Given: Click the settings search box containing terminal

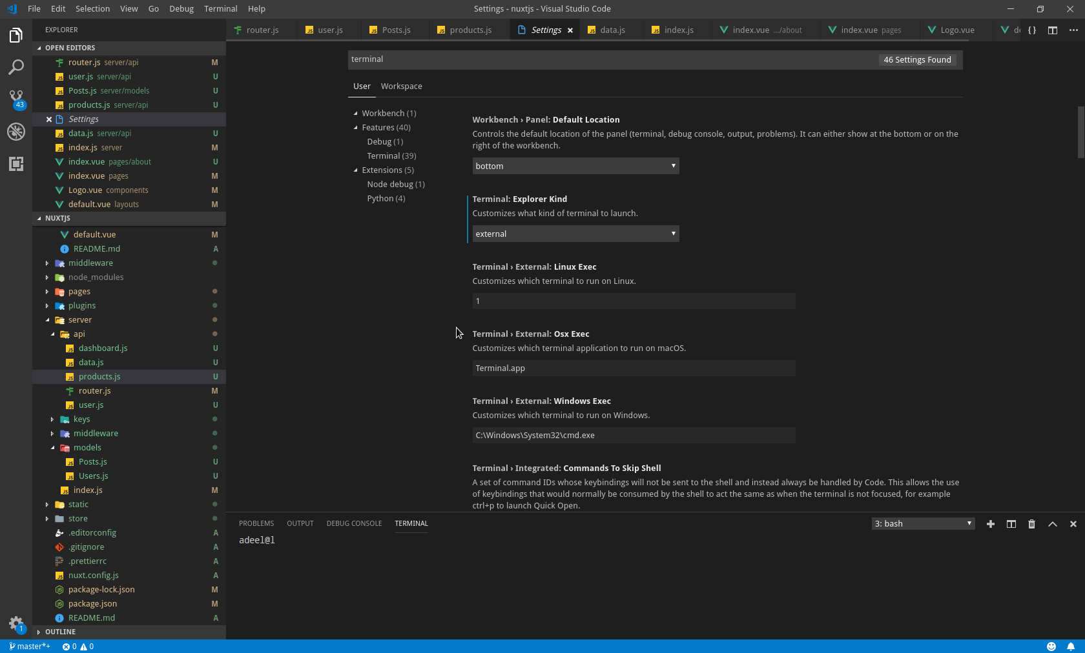Looking at the screenshot, I should point(611,59).
